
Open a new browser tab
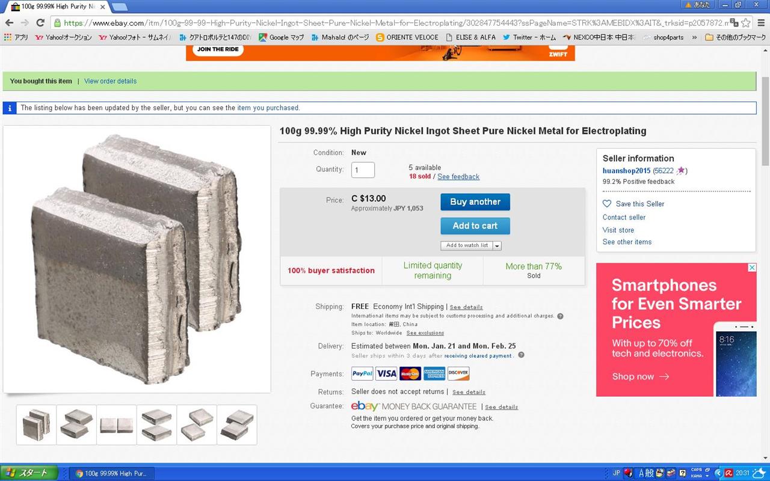(119, 7)
